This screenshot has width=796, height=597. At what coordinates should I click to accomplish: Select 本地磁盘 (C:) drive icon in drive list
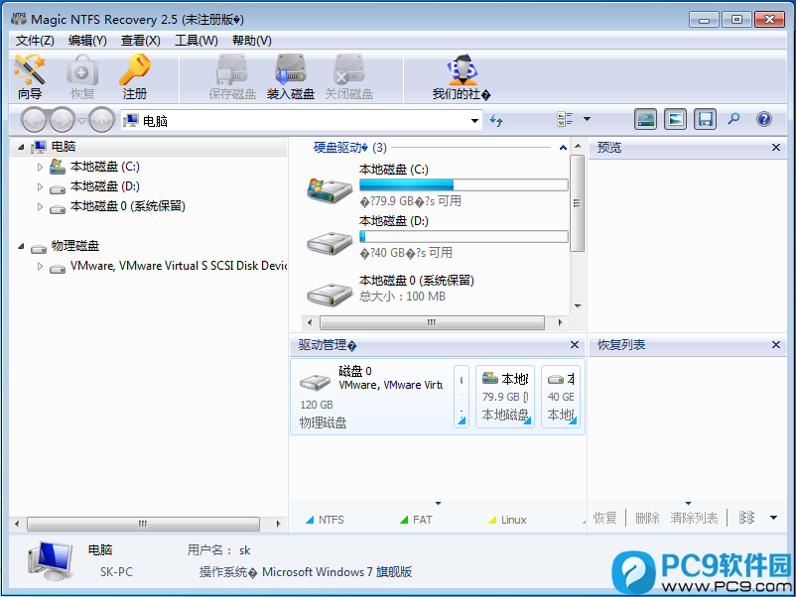click(330, 190)
